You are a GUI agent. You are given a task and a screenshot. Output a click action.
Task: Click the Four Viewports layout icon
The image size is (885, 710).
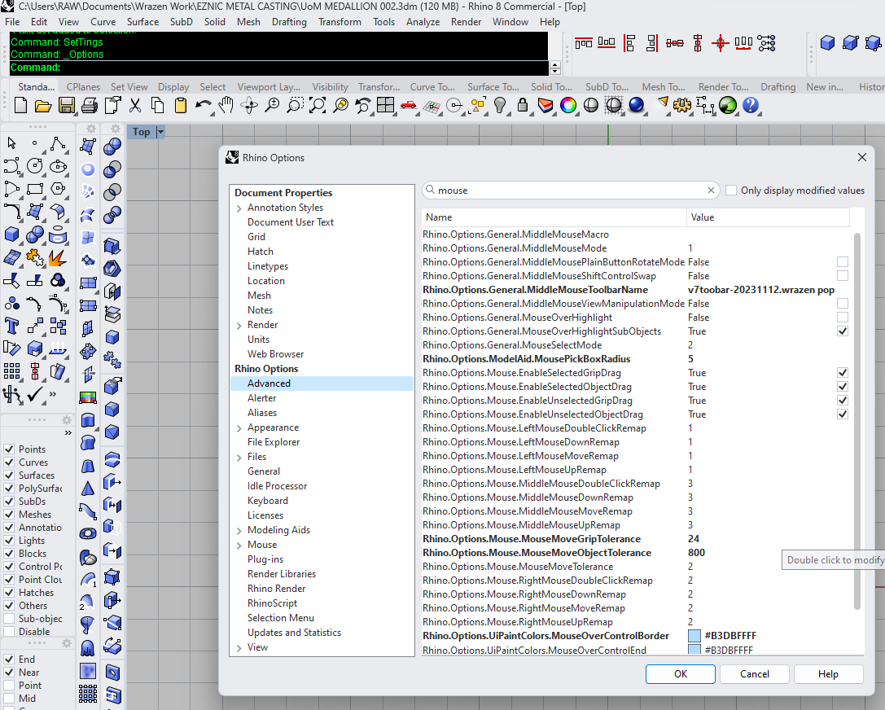pyautogui.click(x=385, y=106)
